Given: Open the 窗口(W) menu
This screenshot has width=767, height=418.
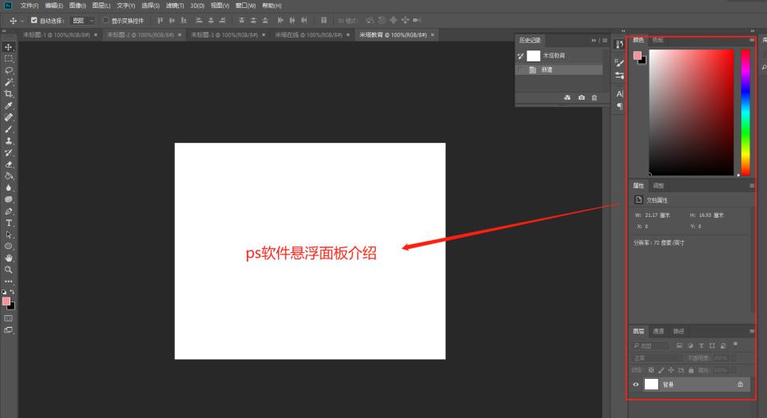Looking at the screenshot, I should (x=245, y=6).
